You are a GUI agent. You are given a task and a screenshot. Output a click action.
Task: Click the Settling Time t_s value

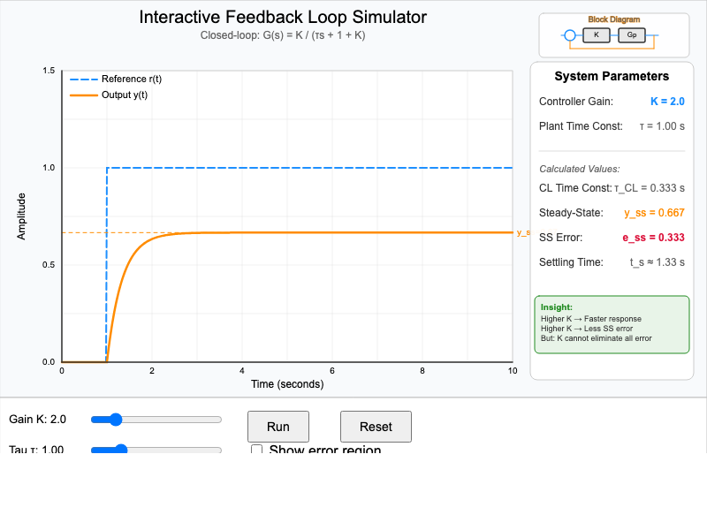tap(657, 262)
